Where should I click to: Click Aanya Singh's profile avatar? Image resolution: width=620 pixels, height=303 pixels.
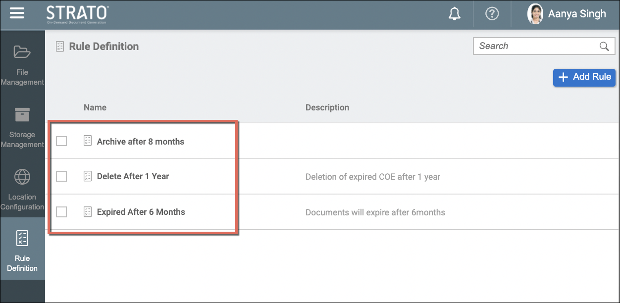(535, 14)
